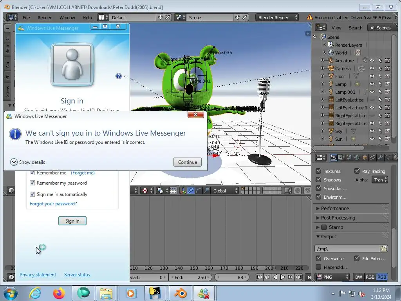
Task: Expand the Armature item in outliner
Action: click(322, 60)
